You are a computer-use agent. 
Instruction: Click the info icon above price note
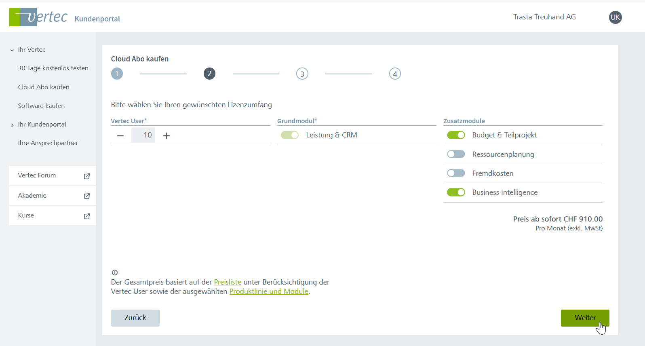coord(115,272)
